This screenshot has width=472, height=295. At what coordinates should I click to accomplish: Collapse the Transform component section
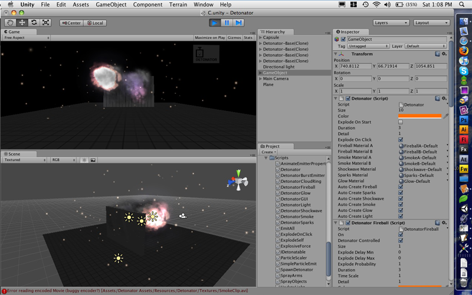coord(336,54)
